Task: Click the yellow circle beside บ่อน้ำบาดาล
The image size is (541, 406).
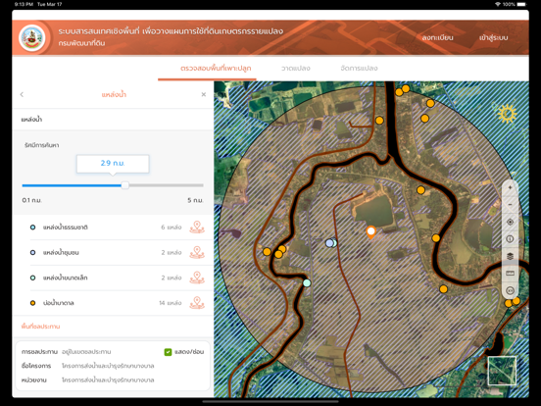Action: pyautogui.click(x=32, y=303)
